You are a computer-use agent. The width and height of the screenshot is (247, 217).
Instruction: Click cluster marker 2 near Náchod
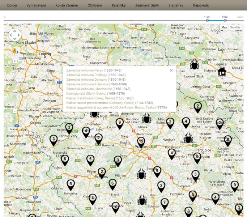click(x=220, y=124)
